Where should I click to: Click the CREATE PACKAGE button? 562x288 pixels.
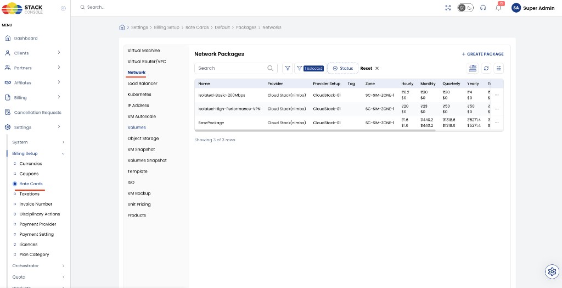click(482, 54)
